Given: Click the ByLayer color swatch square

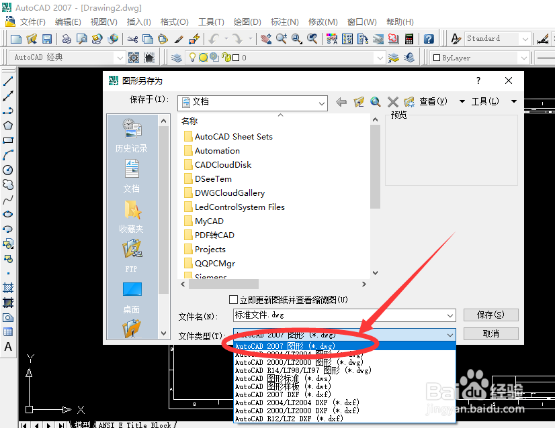Looking at the screenshot, I should 437,58.
